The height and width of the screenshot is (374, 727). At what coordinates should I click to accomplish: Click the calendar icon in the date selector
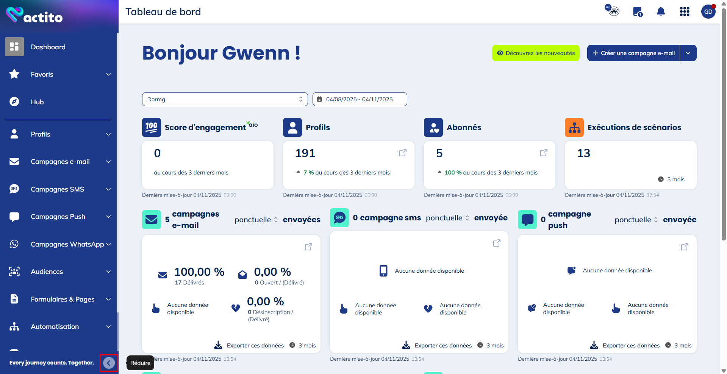point(320,99)
